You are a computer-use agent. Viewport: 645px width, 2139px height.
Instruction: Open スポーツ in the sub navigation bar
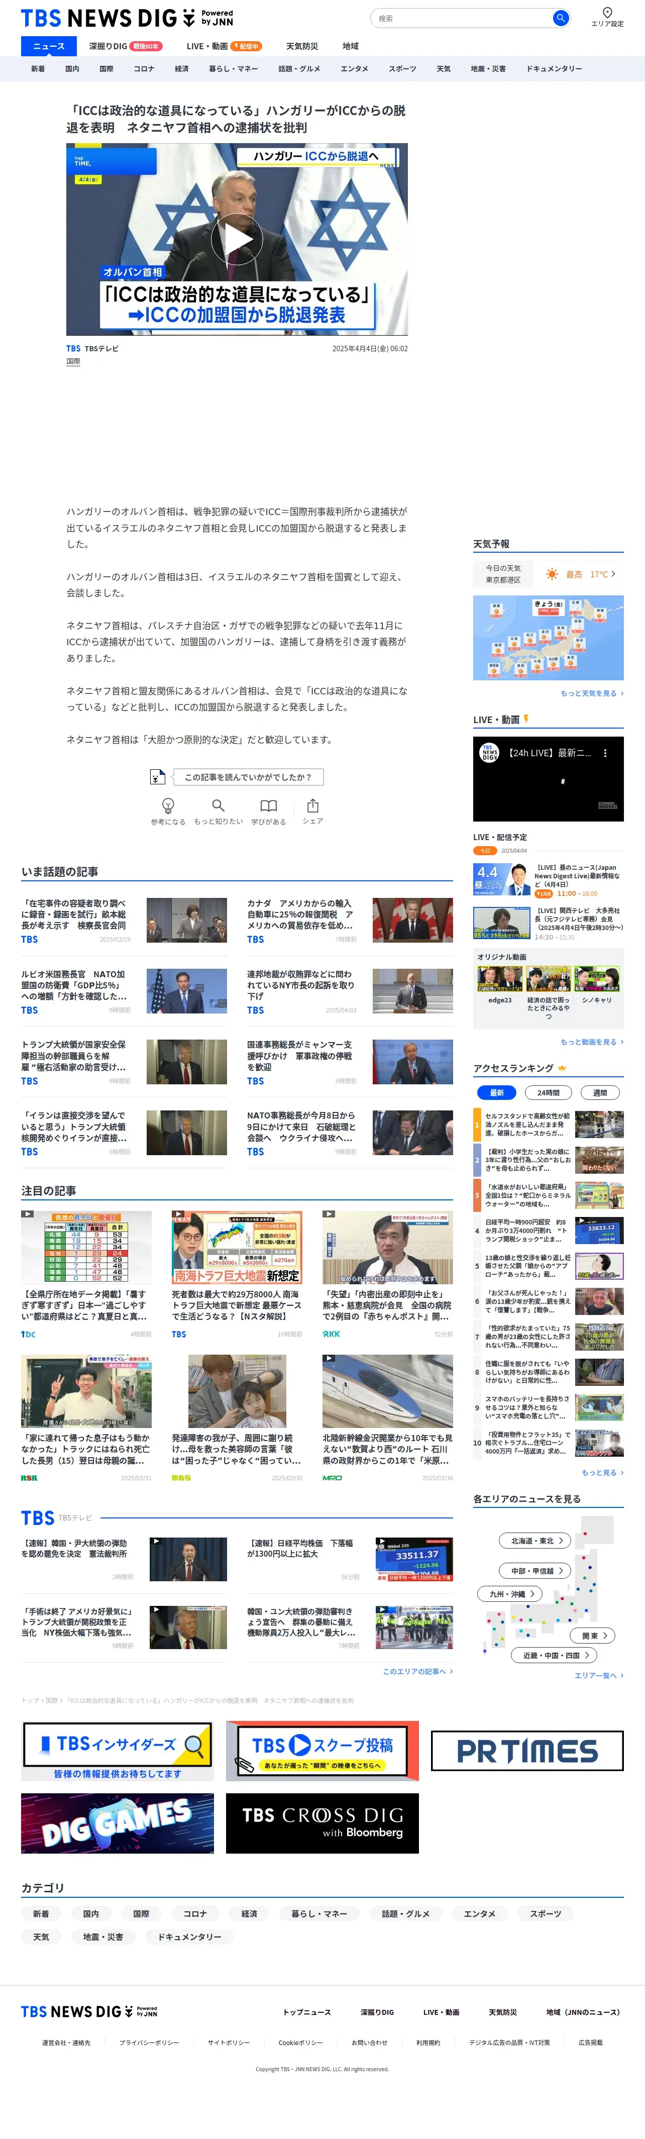[x=402, y=69]
